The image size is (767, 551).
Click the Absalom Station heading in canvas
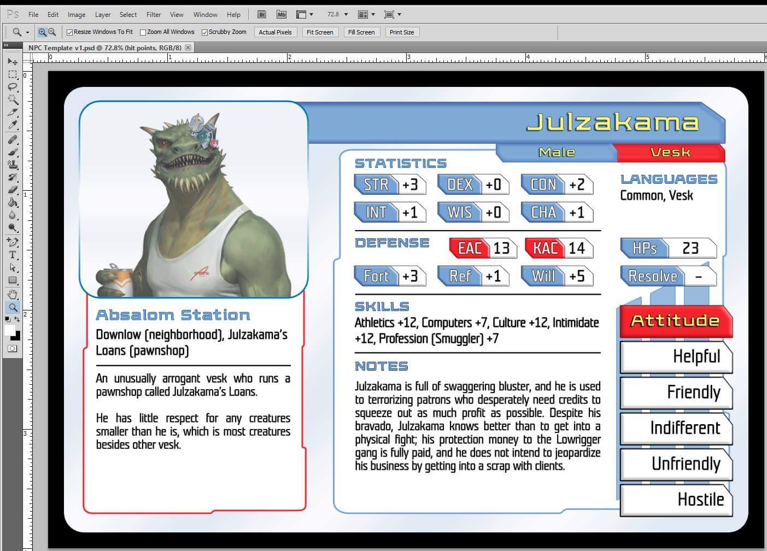pyautogui.click(x=173, y=315)
